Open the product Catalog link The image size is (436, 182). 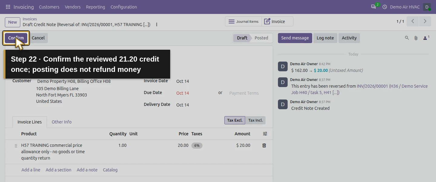click(110, 170)
